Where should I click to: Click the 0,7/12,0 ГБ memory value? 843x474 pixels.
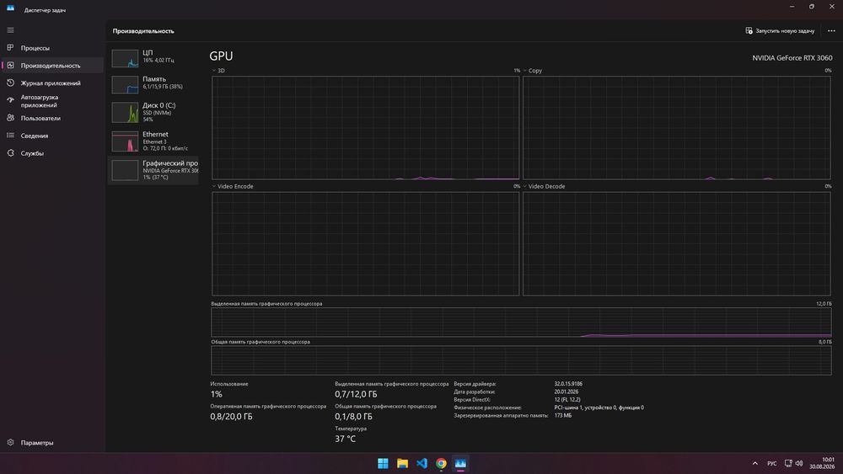[356, 394]
